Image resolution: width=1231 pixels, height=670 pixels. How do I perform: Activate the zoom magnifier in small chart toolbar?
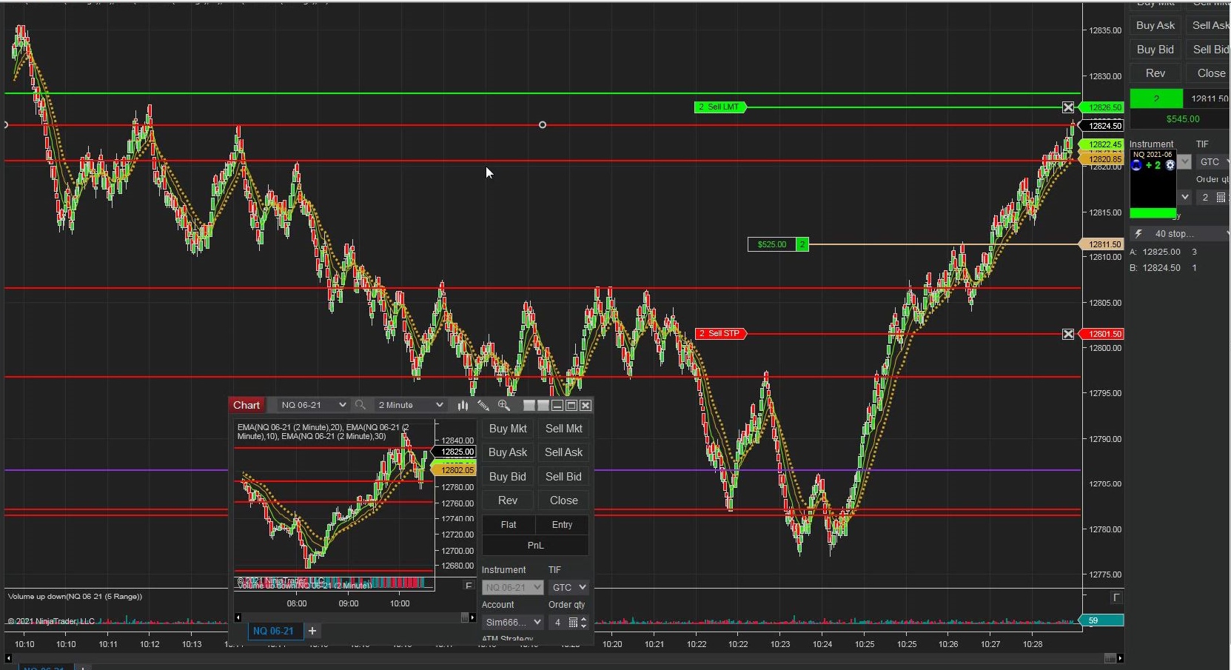click(x=504, y=405)
